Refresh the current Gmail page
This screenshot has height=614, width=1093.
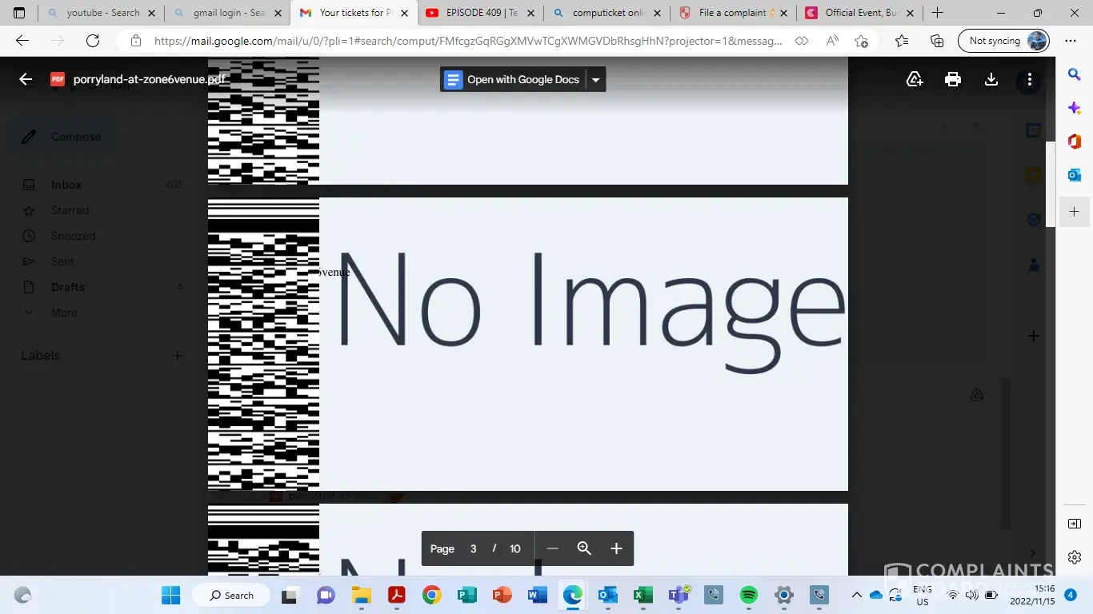(93, 41)
